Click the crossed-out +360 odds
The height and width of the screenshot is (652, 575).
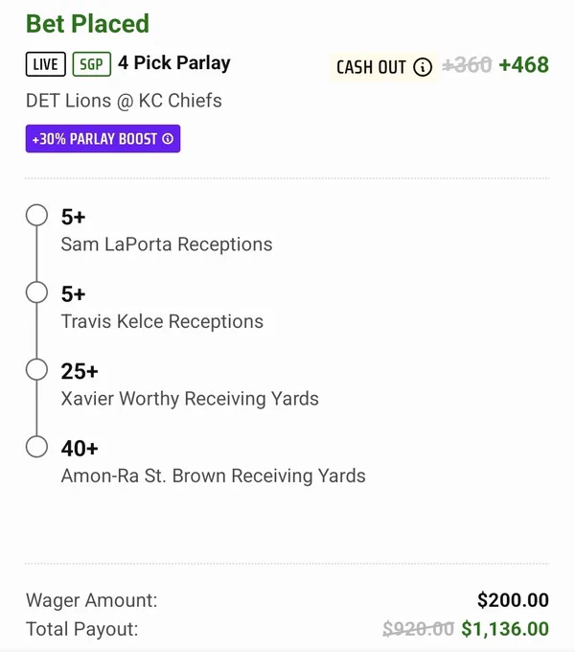tap(467, 65)
